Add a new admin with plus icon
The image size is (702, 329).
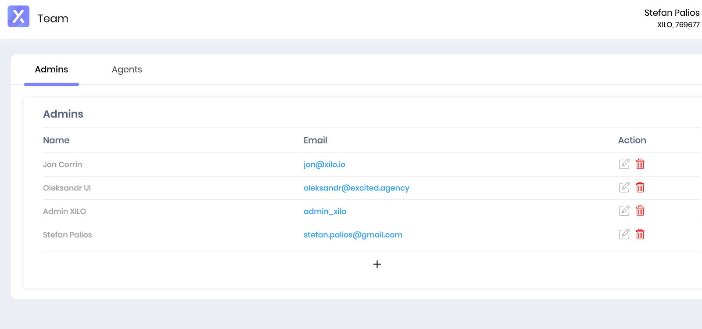pos(377,264)
